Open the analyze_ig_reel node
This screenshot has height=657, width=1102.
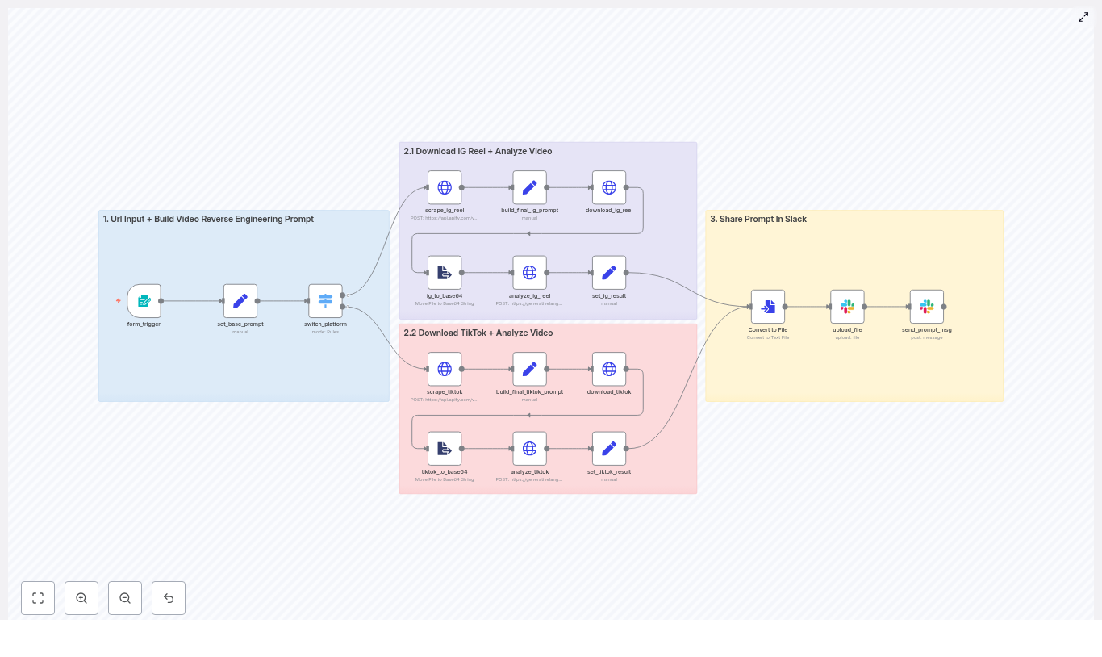[529, 272]
